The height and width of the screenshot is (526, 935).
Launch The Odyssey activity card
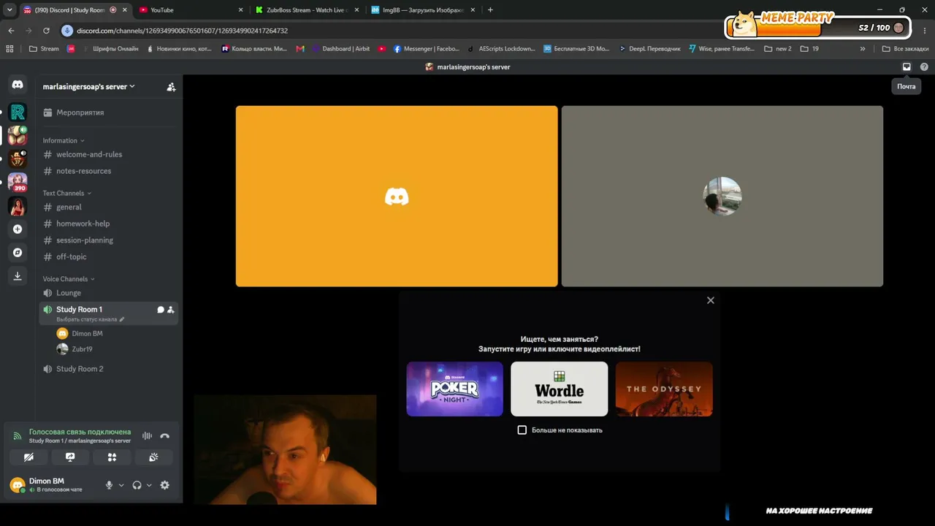[x=664, y=389]
